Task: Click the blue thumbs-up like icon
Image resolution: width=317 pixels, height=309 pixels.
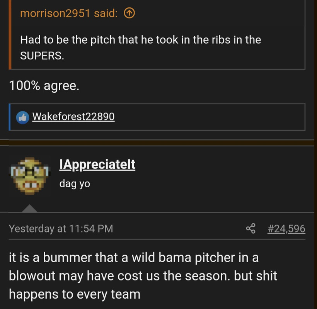Action: click(x=22, y=117)
